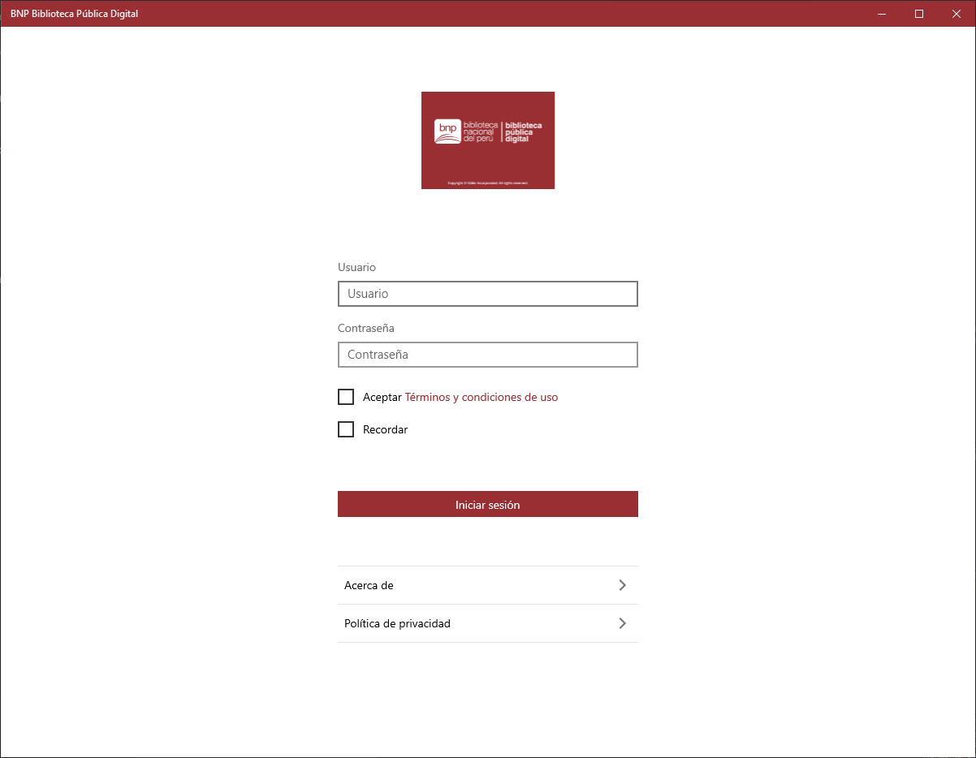Click the Usuario input field
The height and width of the screenshot is (758, 976).
487,294
